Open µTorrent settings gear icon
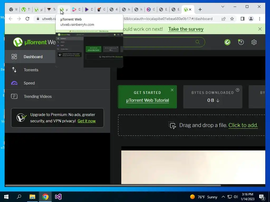 point(254,42)
